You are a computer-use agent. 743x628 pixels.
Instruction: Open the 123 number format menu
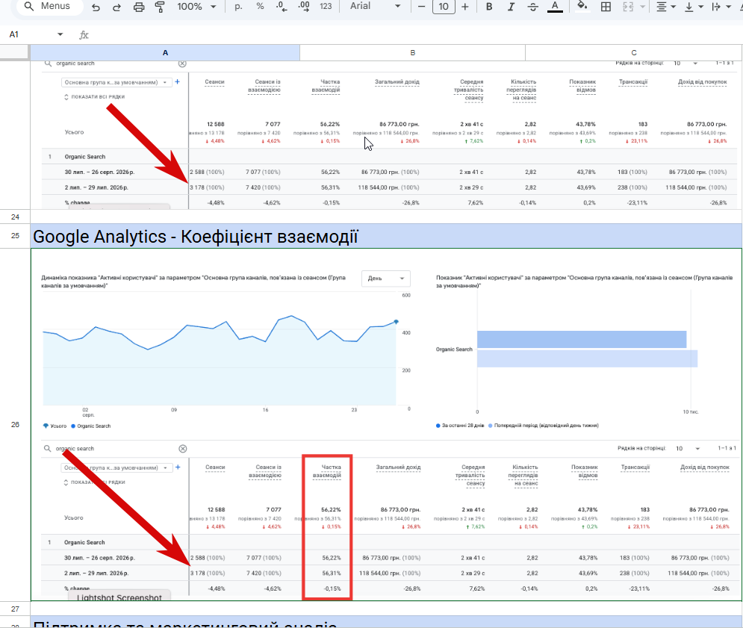tap(326, 7)
